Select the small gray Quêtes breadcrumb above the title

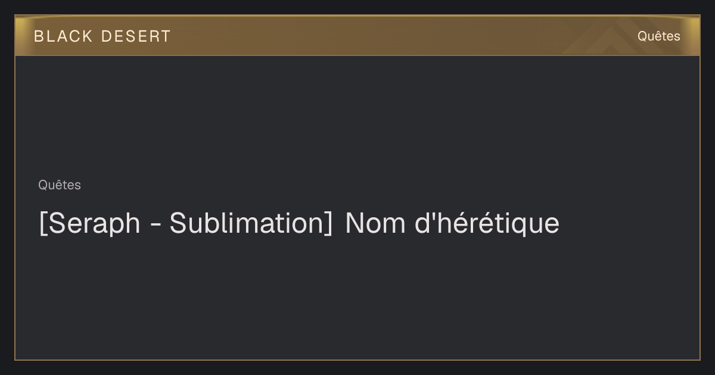[60, 185]
